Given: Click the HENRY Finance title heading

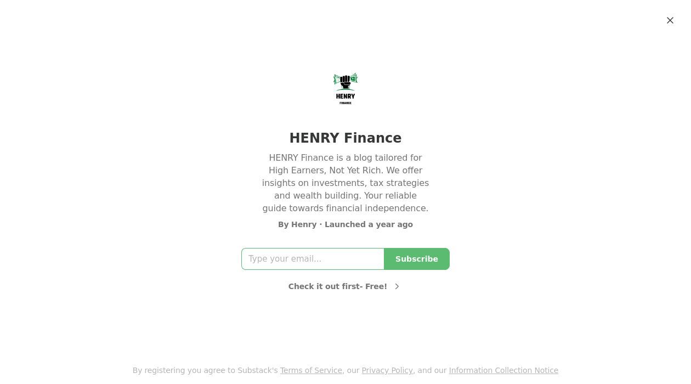Looking at the screenshot, I should (346, 138).
